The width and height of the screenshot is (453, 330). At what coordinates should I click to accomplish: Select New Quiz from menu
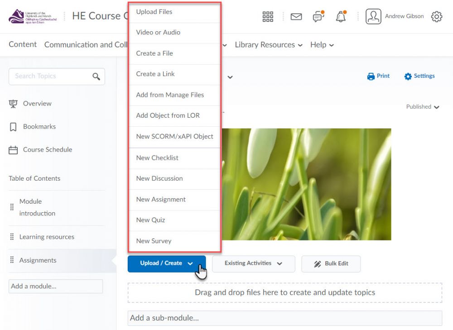[174, 220]
